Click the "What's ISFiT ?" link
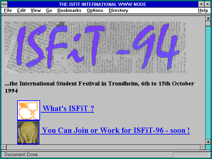This screenshot has width=212, height=159. pyautogui.click(x=68, y=109)
